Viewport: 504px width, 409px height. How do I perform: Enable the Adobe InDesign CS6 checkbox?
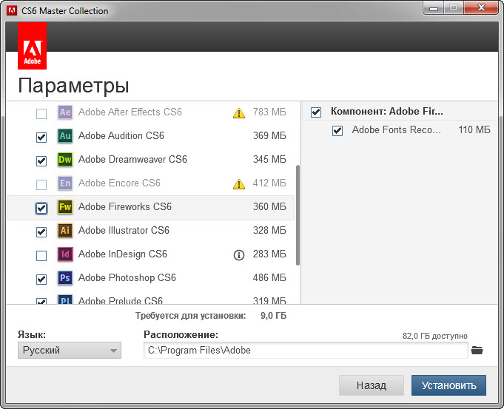[x=41, y=255]
